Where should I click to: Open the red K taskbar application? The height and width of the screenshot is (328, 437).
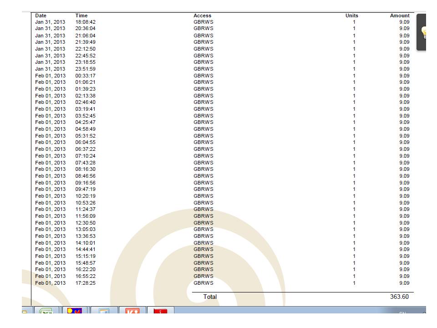pos(132,311)
